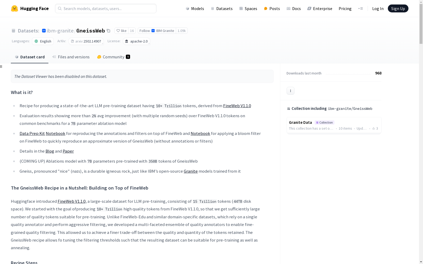Screen dimensions: 423x264
Task: Open the three-dot options menu in sidebar
Action: 291,91
